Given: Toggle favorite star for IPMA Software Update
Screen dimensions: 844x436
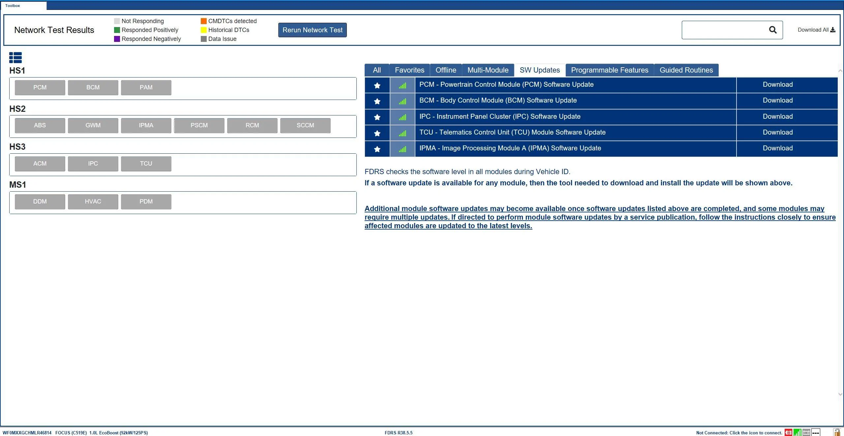Looking at the screenshot, I should click(377, 149).
